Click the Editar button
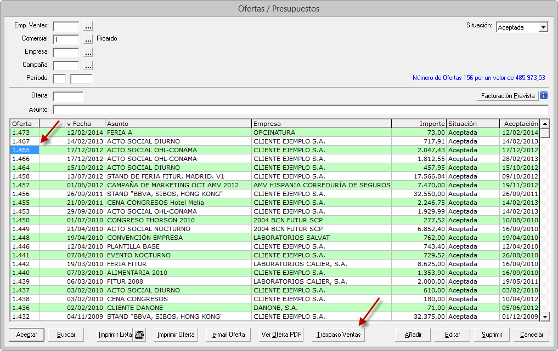The image size is (558, 351). (x=452, y=335)
